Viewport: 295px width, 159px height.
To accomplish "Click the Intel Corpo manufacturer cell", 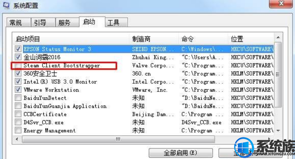I will [153, 82].
